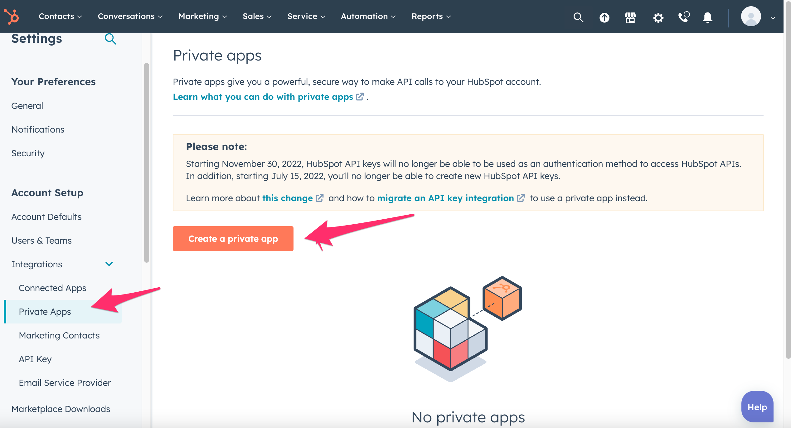Open the Reports dropdown menu
This screenshot has width=791, height=428.
click(x=431, y=17)
